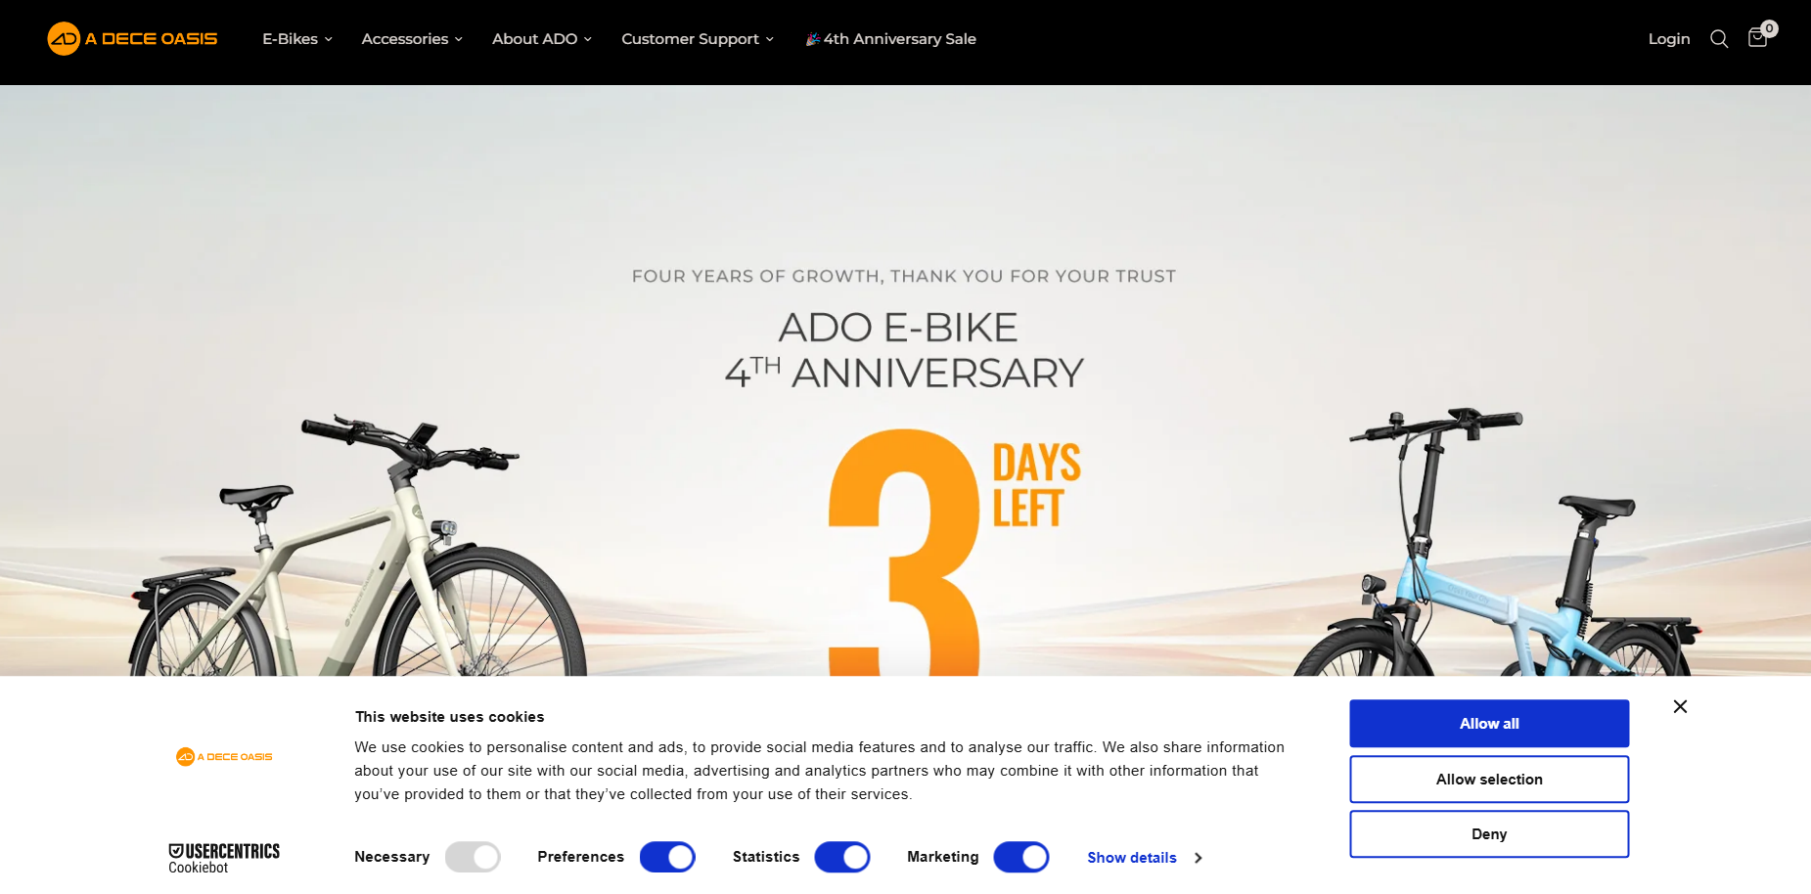Switch off the Marketing cookie toggle
Screen dimensions: 1811x894
(1021, 857)
